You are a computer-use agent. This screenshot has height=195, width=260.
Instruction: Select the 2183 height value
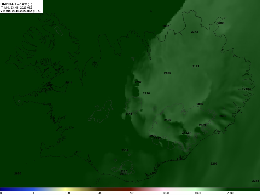[x=247, y=89]
